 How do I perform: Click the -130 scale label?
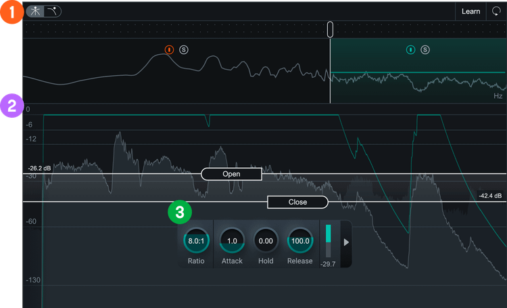(x=33, y=280)
